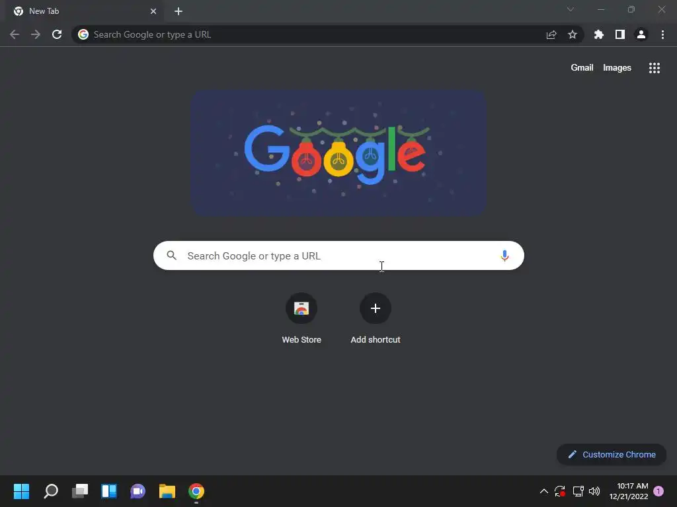
Task: Open the Widgets taskbar icon
Action: point(109,491)
